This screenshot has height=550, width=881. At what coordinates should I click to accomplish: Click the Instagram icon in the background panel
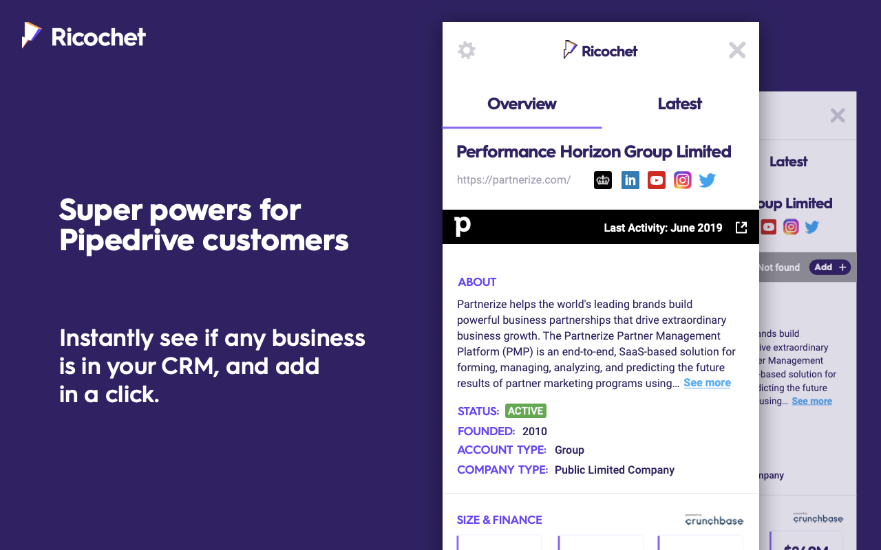[x=791, y=227]
